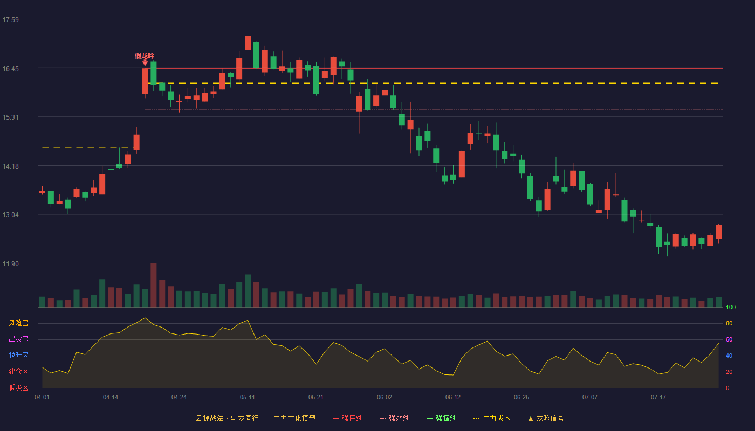Click the 17.59 price axis label
The image size is (755, 431).
(11, 20)
